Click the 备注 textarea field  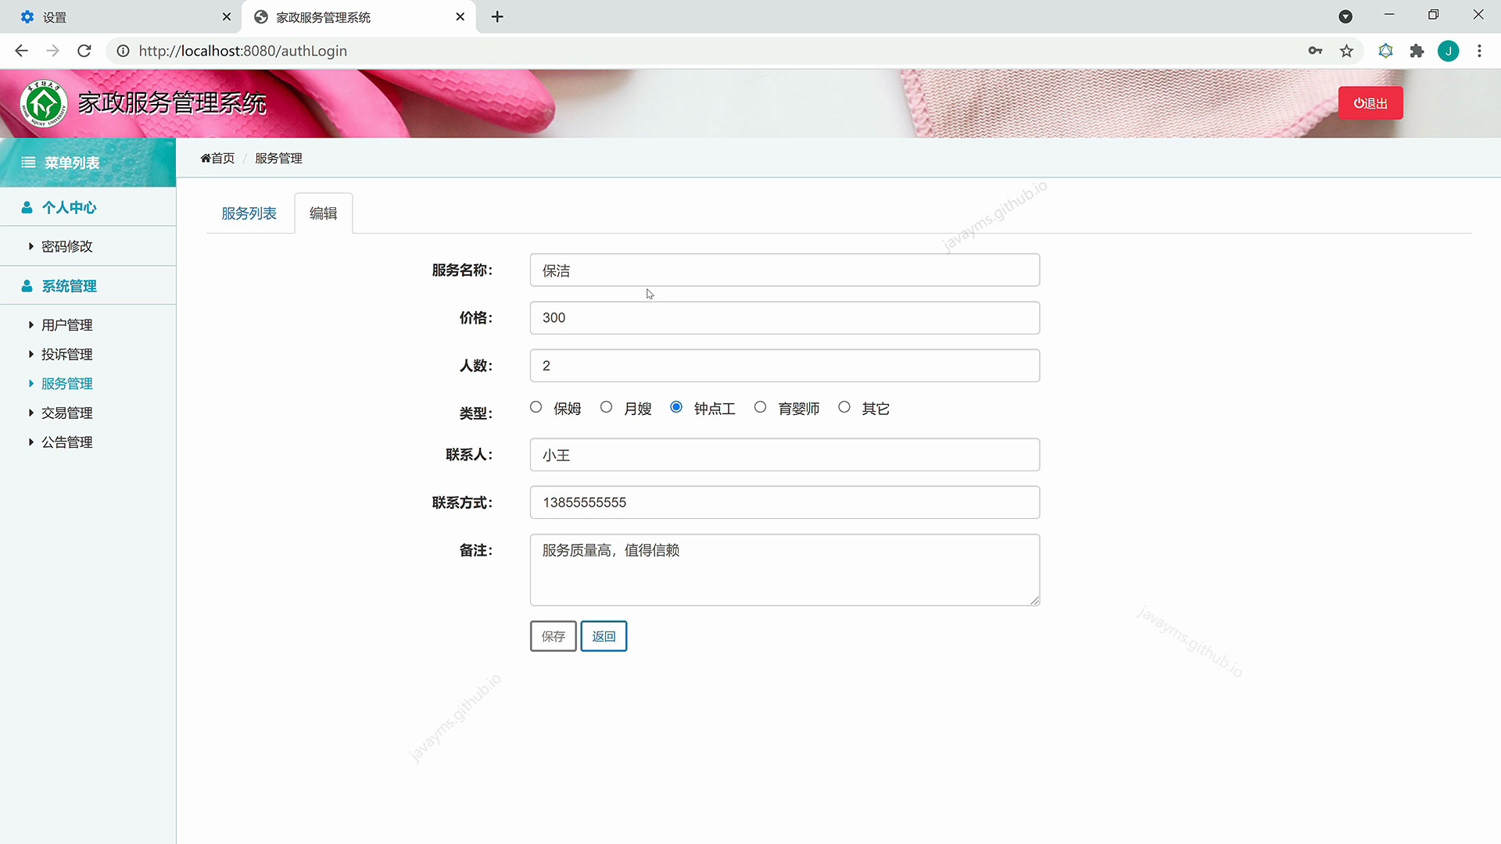click(784, 570)
